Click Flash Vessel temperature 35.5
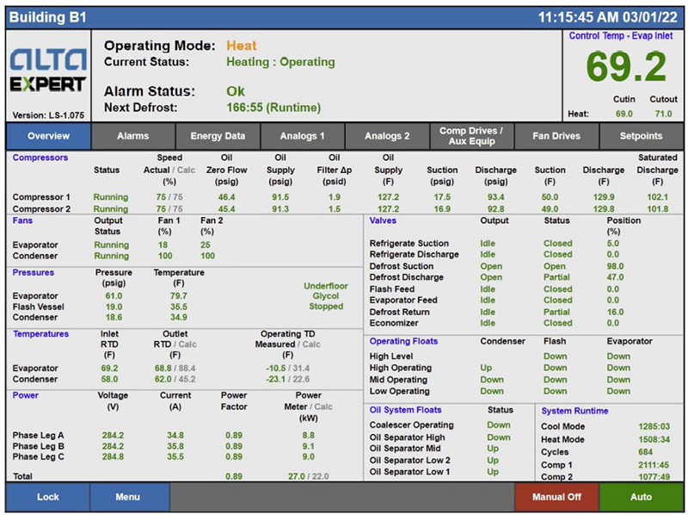The height and width of the screenshot is (515, 688). [179, 307]
